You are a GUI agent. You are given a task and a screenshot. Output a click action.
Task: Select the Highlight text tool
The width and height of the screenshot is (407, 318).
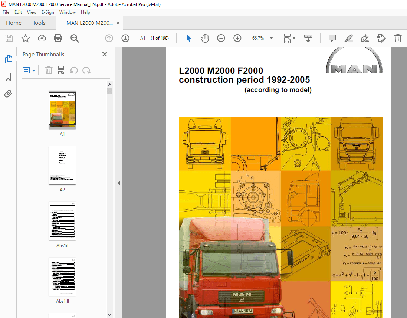pyautogui.click(x=348, y=38)
